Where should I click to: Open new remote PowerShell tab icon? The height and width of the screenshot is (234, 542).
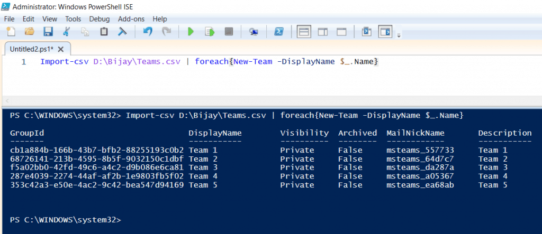pos(254,32)
